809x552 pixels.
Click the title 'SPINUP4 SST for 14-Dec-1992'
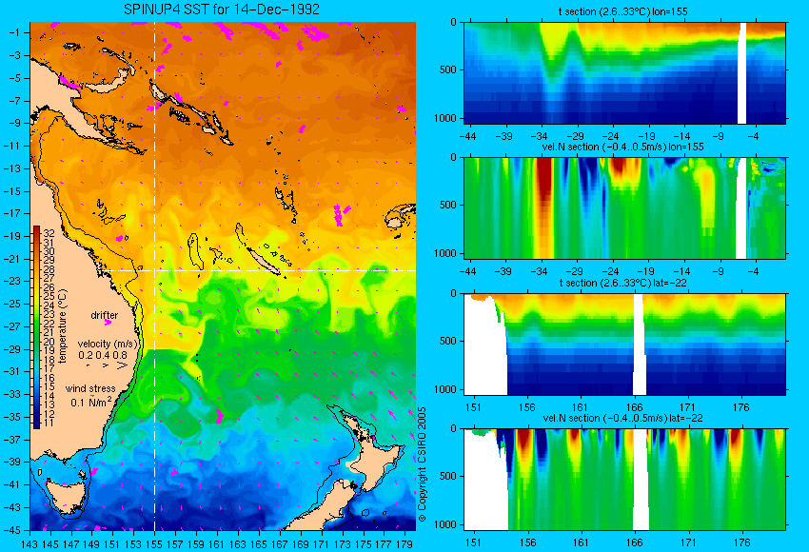click(x=222, y=10)
